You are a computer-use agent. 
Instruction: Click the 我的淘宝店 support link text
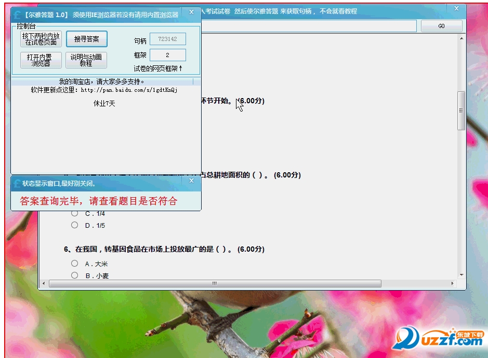coord(102,81)
